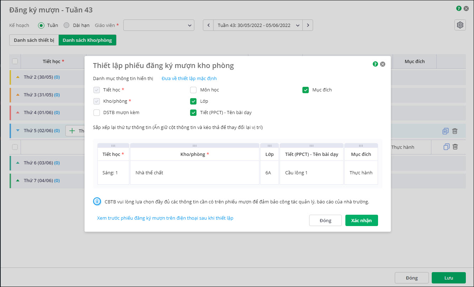Click the trash icon on the Thứ 5 row

(455, 131)
